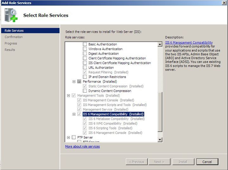Select the Performance (Installed) label

[100, 82]
